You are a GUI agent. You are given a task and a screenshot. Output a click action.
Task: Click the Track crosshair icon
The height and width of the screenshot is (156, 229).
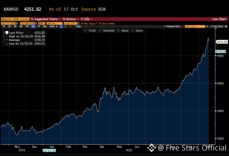85,30
